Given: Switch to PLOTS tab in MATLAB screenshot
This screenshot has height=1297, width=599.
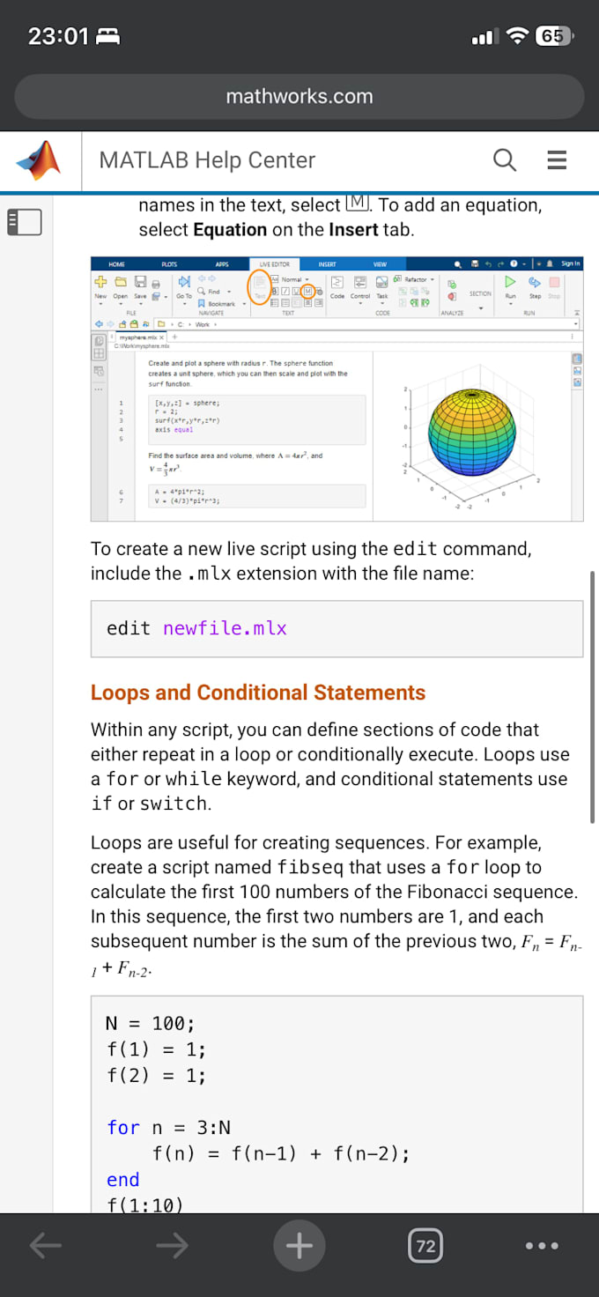Looking at the screenshot, I should 169,263.
